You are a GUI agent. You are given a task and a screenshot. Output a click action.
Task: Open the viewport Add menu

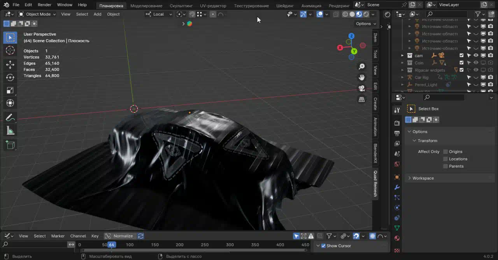97,14
